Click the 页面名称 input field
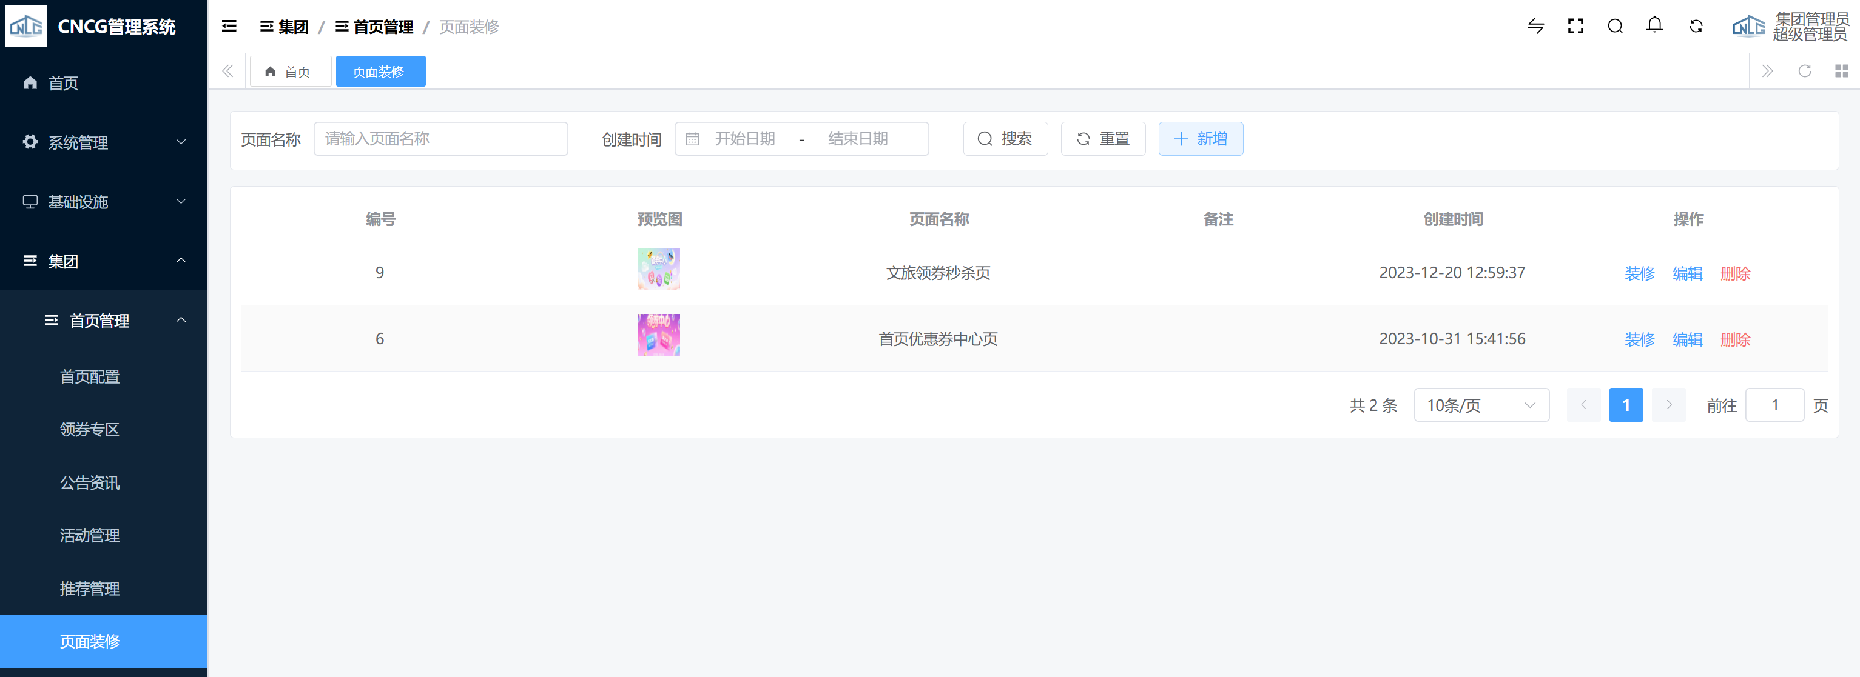This screenshot has width=1860, height=677. (440, 139)
